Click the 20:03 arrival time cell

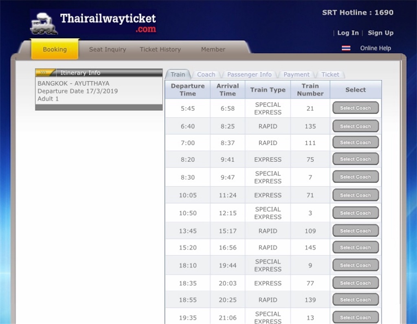click(228, 283)
